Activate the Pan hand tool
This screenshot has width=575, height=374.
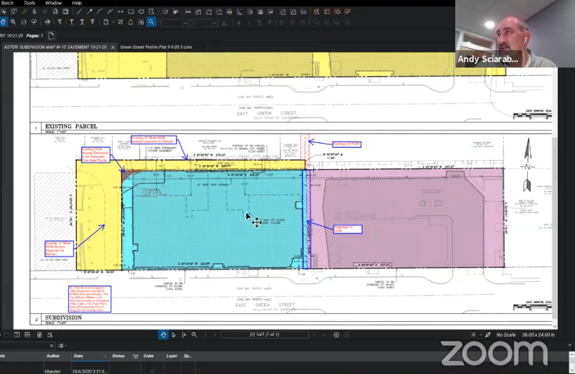pos(3,22)
